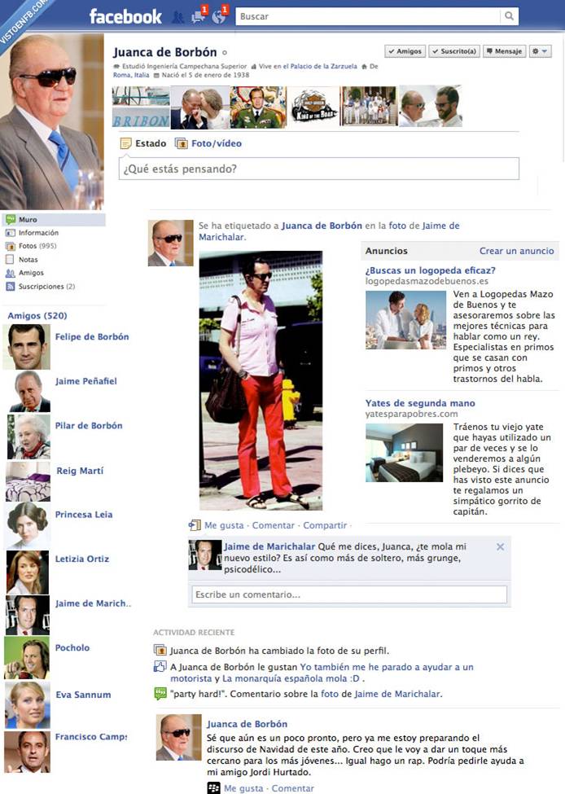Click the 'Escribe un comentario' field
This screenshot has height=794, width=565.
348,594
